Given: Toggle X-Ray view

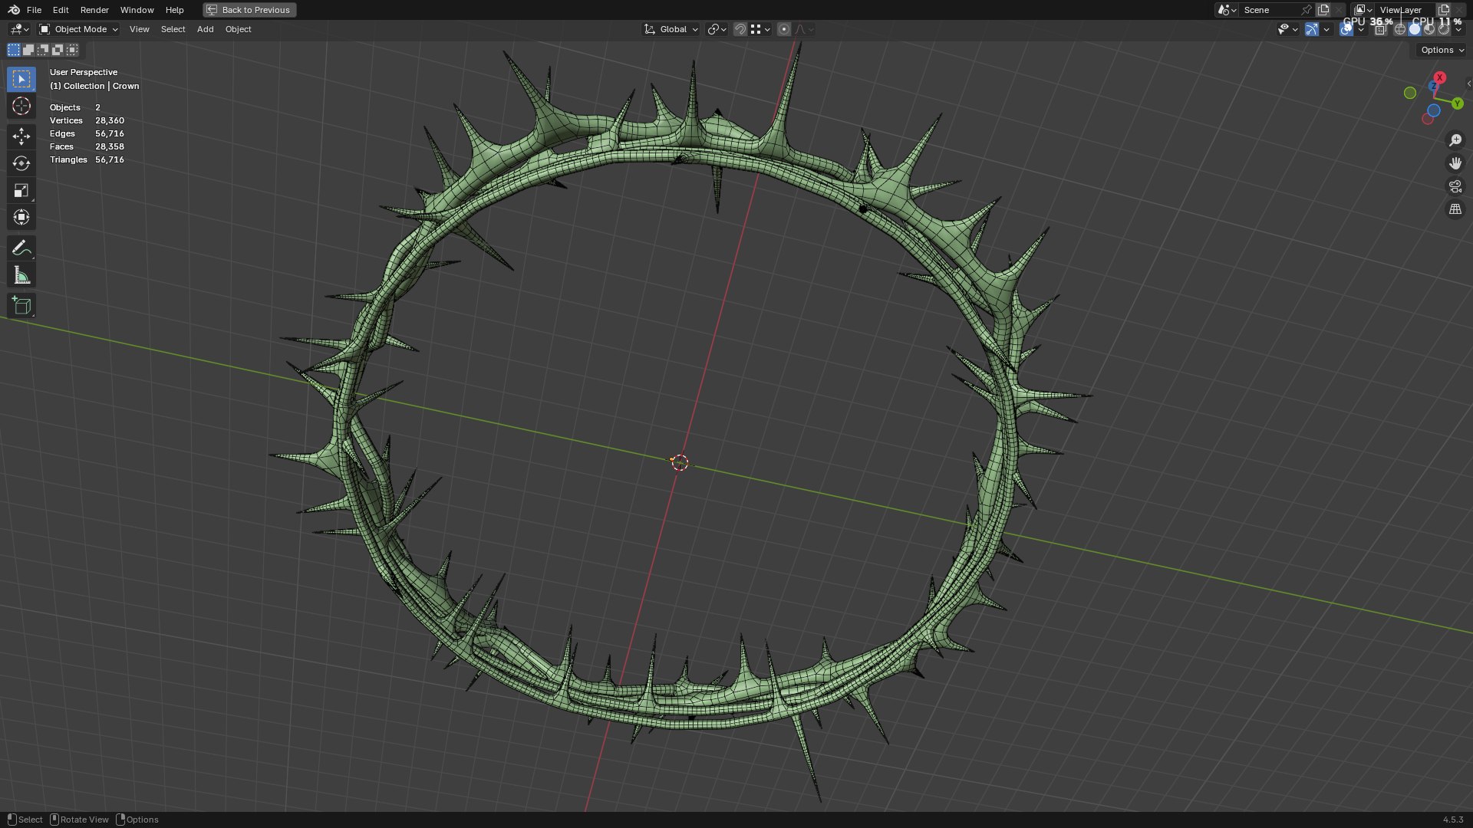Looking at the screenshot, I should tap(1380, 29).
